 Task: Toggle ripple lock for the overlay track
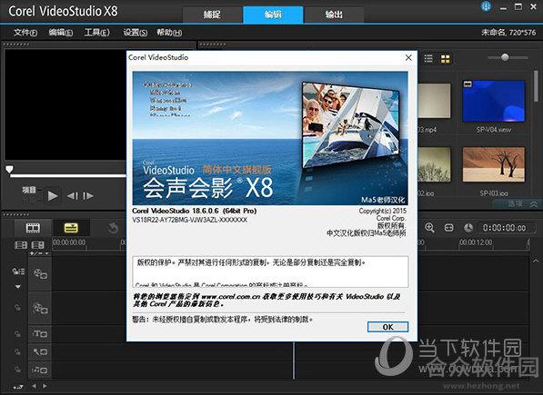[x=17, y=307]
